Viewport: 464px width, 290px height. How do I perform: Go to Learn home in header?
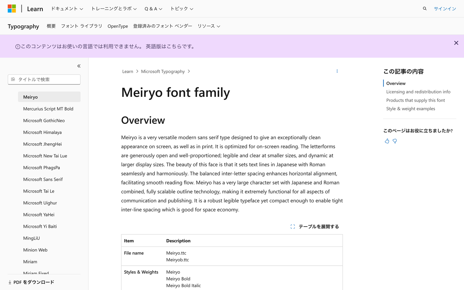pos(35,9)
